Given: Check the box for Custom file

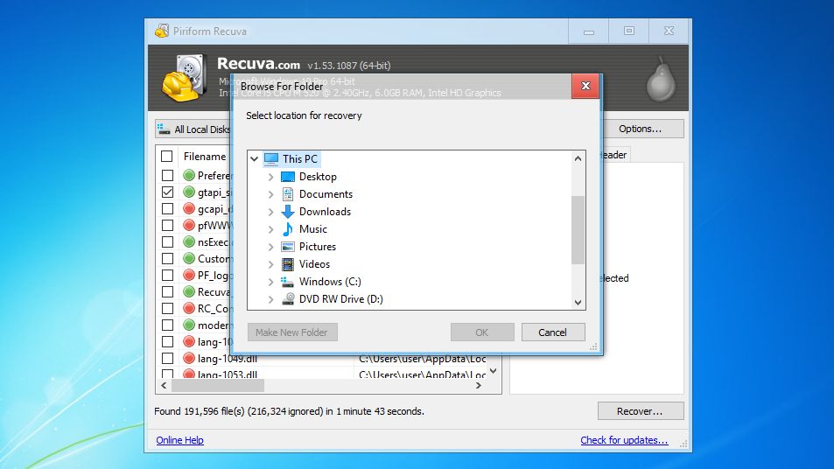Looking at the screenshot, I should [x=167, y=258].
